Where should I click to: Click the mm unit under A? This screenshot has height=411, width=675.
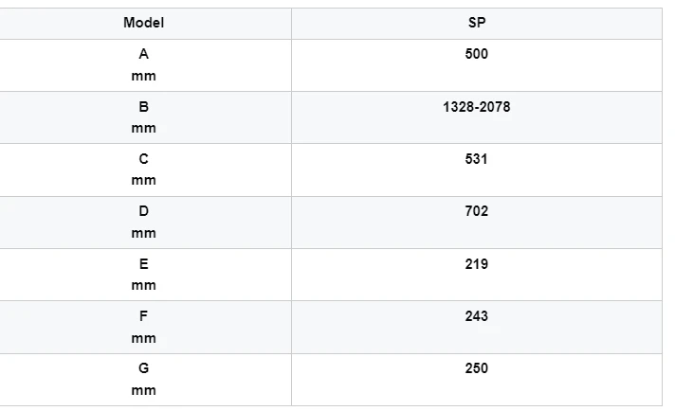click(x=143, y=76)
